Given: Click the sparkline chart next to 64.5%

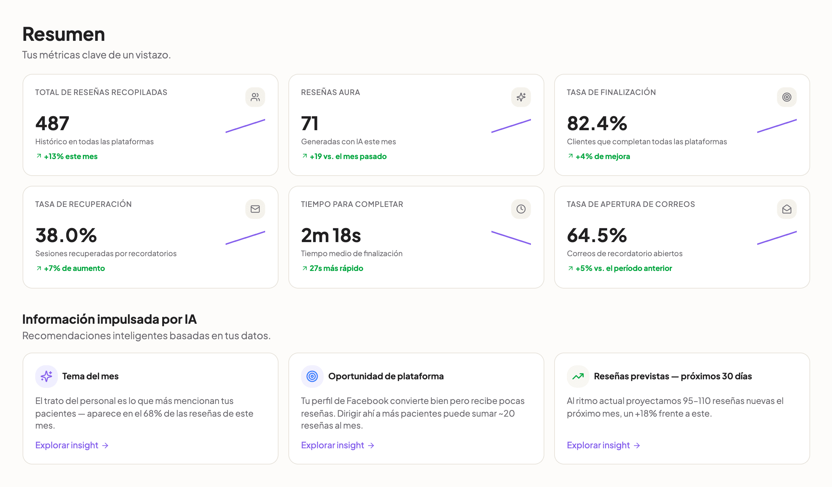Looking at the screenshot, I should tap(777, 238).
